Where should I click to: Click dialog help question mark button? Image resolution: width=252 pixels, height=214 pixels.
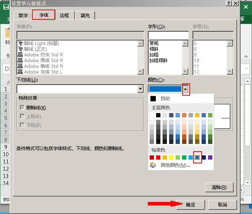(229, 3)
